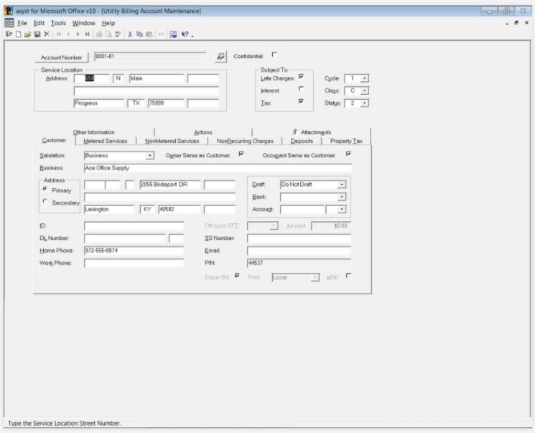Click the lookup icon beside account number

[220, 56]
